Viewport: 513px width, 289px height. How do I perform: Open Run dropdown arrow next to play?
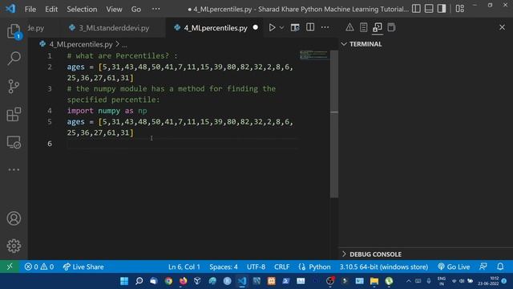pyautogui.click(x=281, y=28)
